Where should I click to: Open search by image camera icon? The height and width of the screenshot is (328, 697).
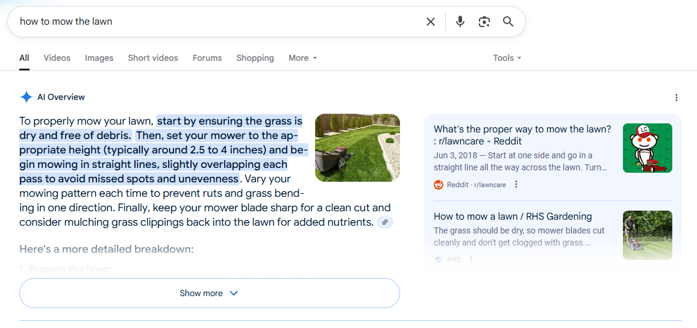tap(484, 22)
